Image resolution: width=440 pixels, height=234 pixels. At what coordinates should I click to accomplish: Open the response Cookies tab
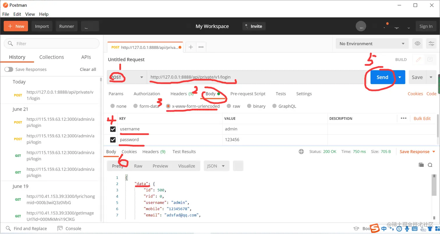[129, 152]
